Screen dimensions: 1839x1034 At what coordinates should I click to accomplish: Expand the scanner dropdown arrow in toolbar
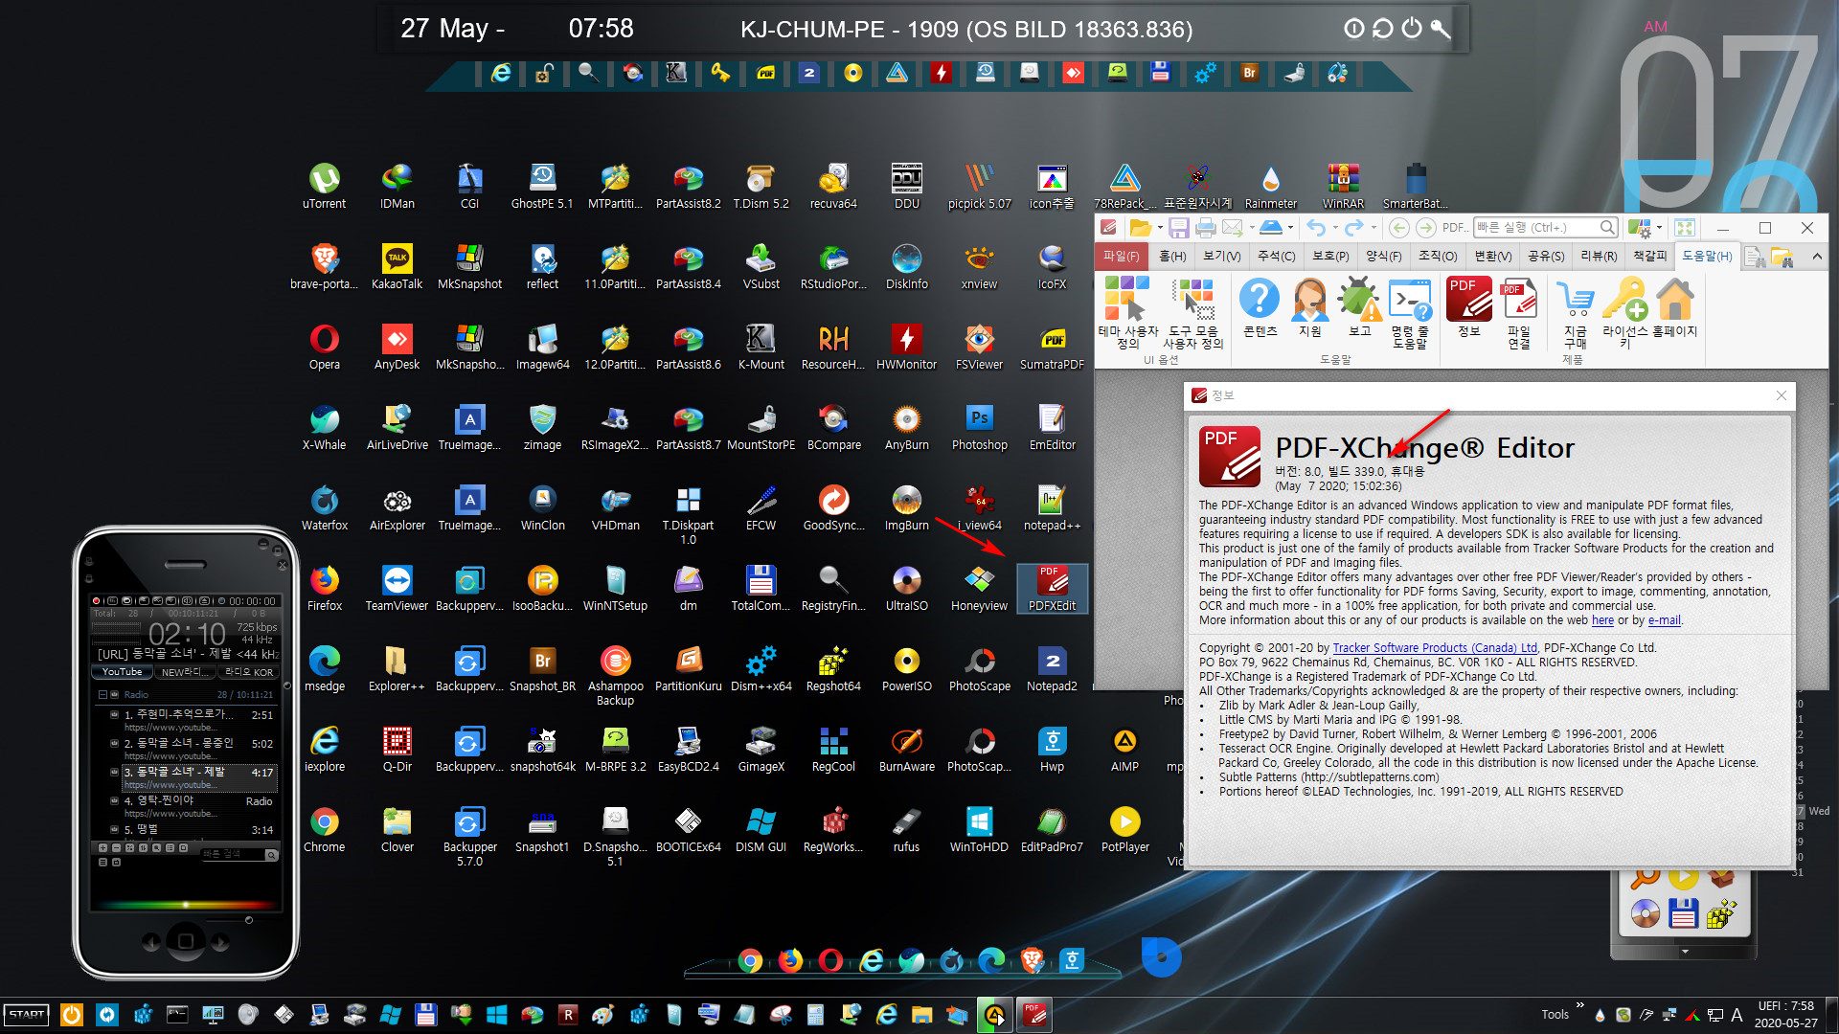(1291, 228)
